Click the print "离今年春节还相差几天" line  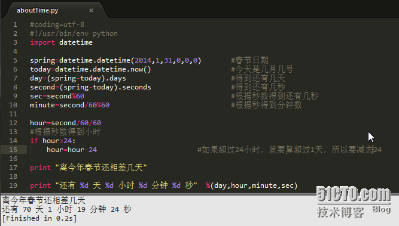(89, 168)
